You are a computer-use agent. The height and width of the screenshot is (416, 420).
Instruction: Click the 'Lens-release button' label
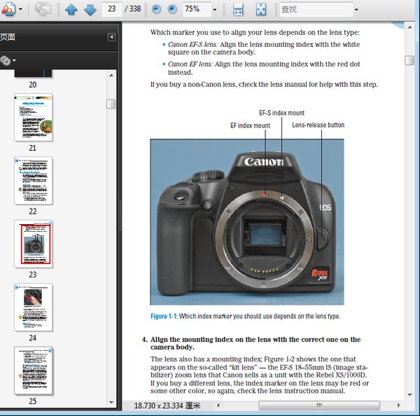(x=318, y=125)
